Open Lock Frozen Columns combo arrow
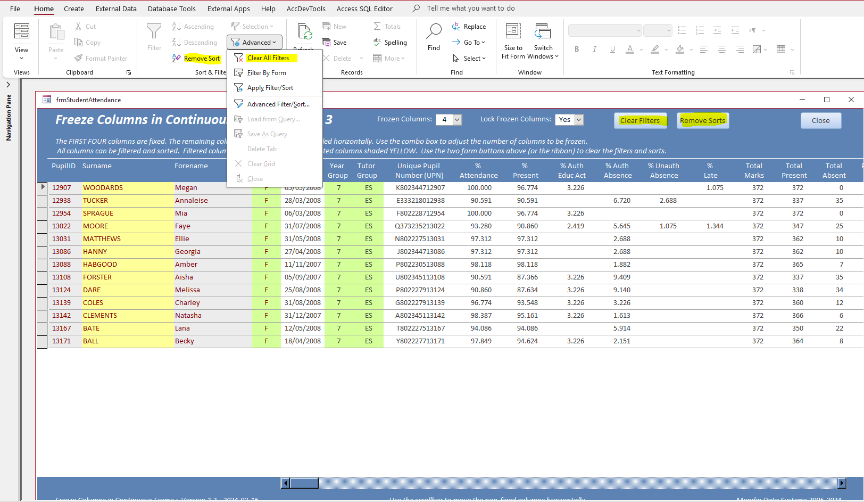This screenshot has height=502, width=864. pos(579,120)
